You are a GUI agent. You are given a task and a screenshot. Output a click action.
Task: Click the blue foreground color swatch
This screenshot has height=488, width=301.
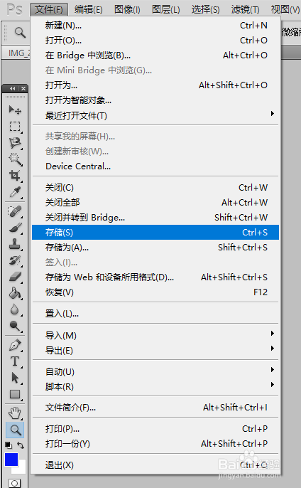point(11,460)
